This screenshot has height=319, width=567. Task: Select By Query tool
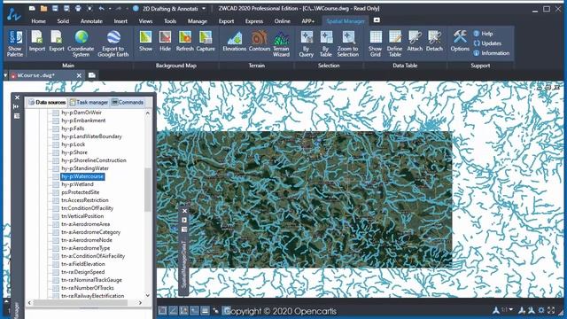(307, 43)
